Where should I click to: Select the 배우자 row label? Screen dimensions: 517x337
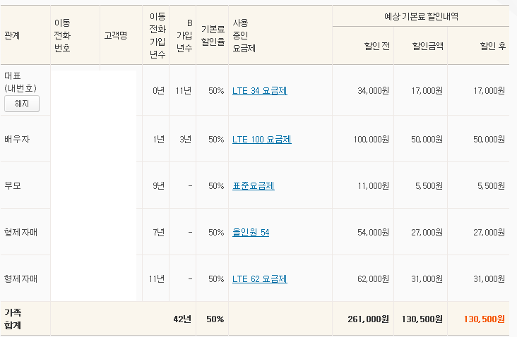pyautogui.click(x=17, y=139)
